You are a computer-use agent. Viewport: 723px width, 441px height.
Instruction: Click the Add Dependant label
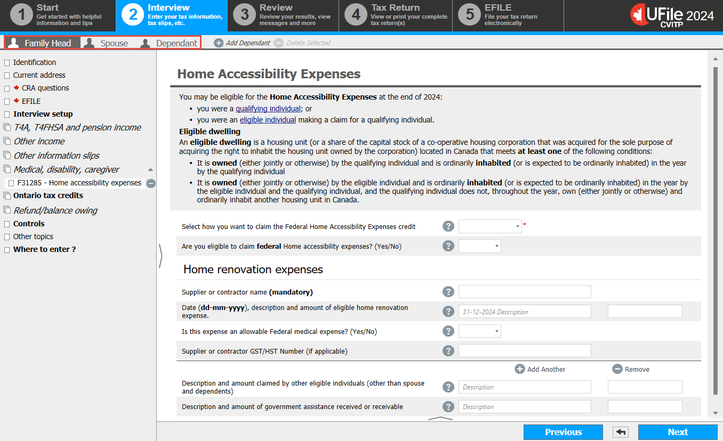248,43
